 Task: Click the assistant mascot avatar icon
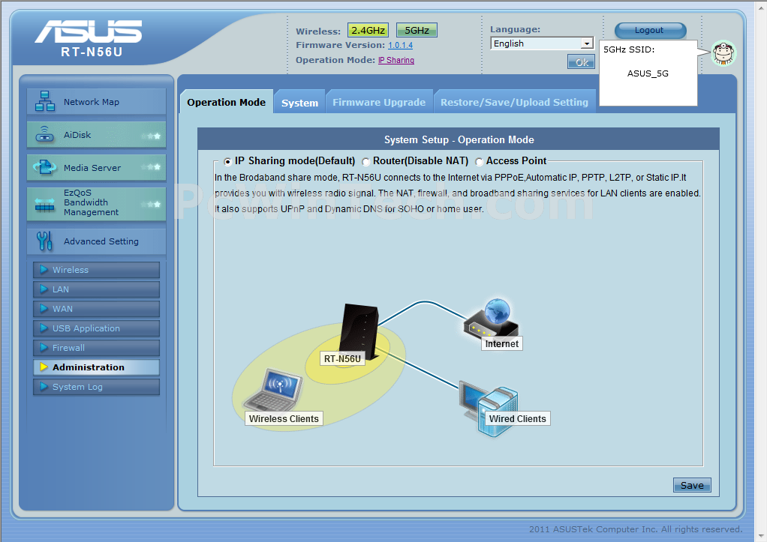(723, 53)
